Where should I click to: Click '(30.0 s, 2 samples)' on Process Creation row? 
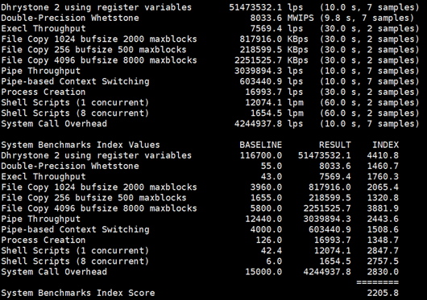370,92
